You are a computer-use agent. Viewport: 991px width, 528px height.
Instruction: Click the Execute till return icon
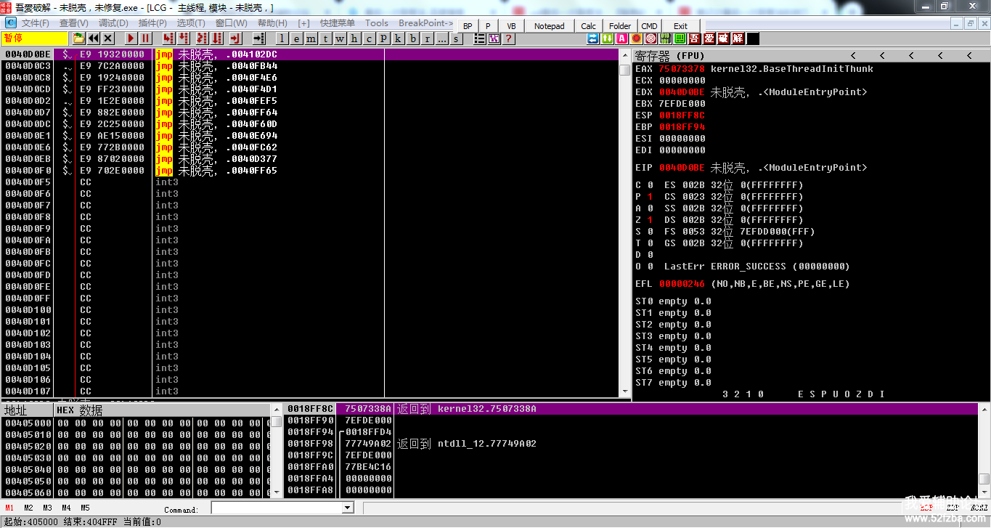click(235, 38)
